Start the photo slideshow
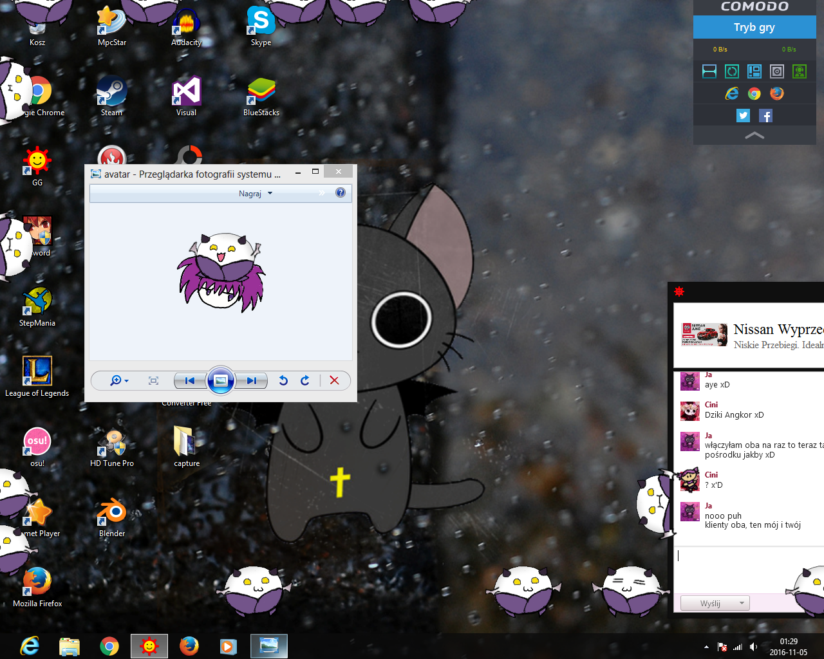Viewport: 824px width, 659px height. (220, 380)
